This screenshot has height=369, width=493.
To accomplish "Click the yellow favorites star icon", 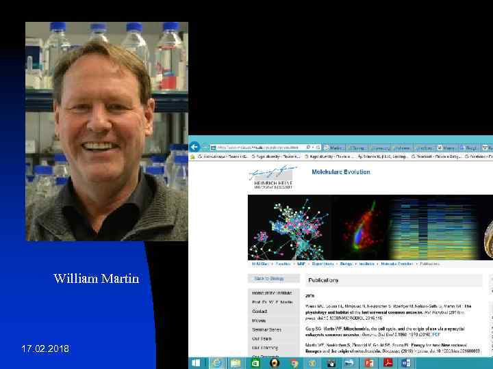I will [192, 156].
